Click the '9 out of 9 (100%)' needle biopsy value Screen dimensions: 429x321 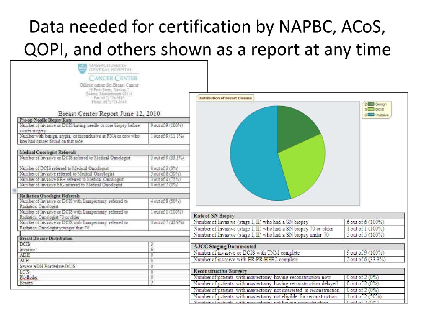167,125
